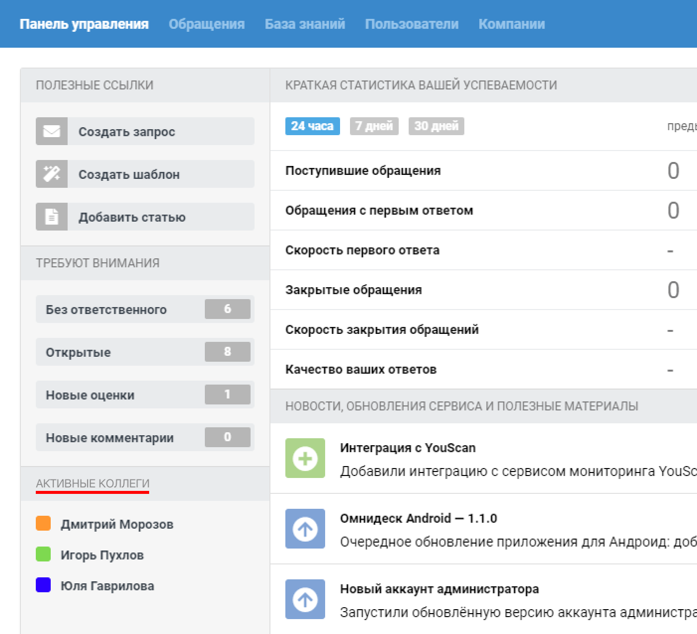
Task: Click the up-arrow icon for Омнидеск Android news
Action: (x=305, y=529)
